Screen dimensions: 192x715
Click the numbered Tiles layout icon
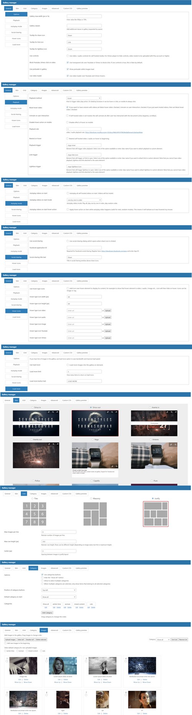(35, 514)
